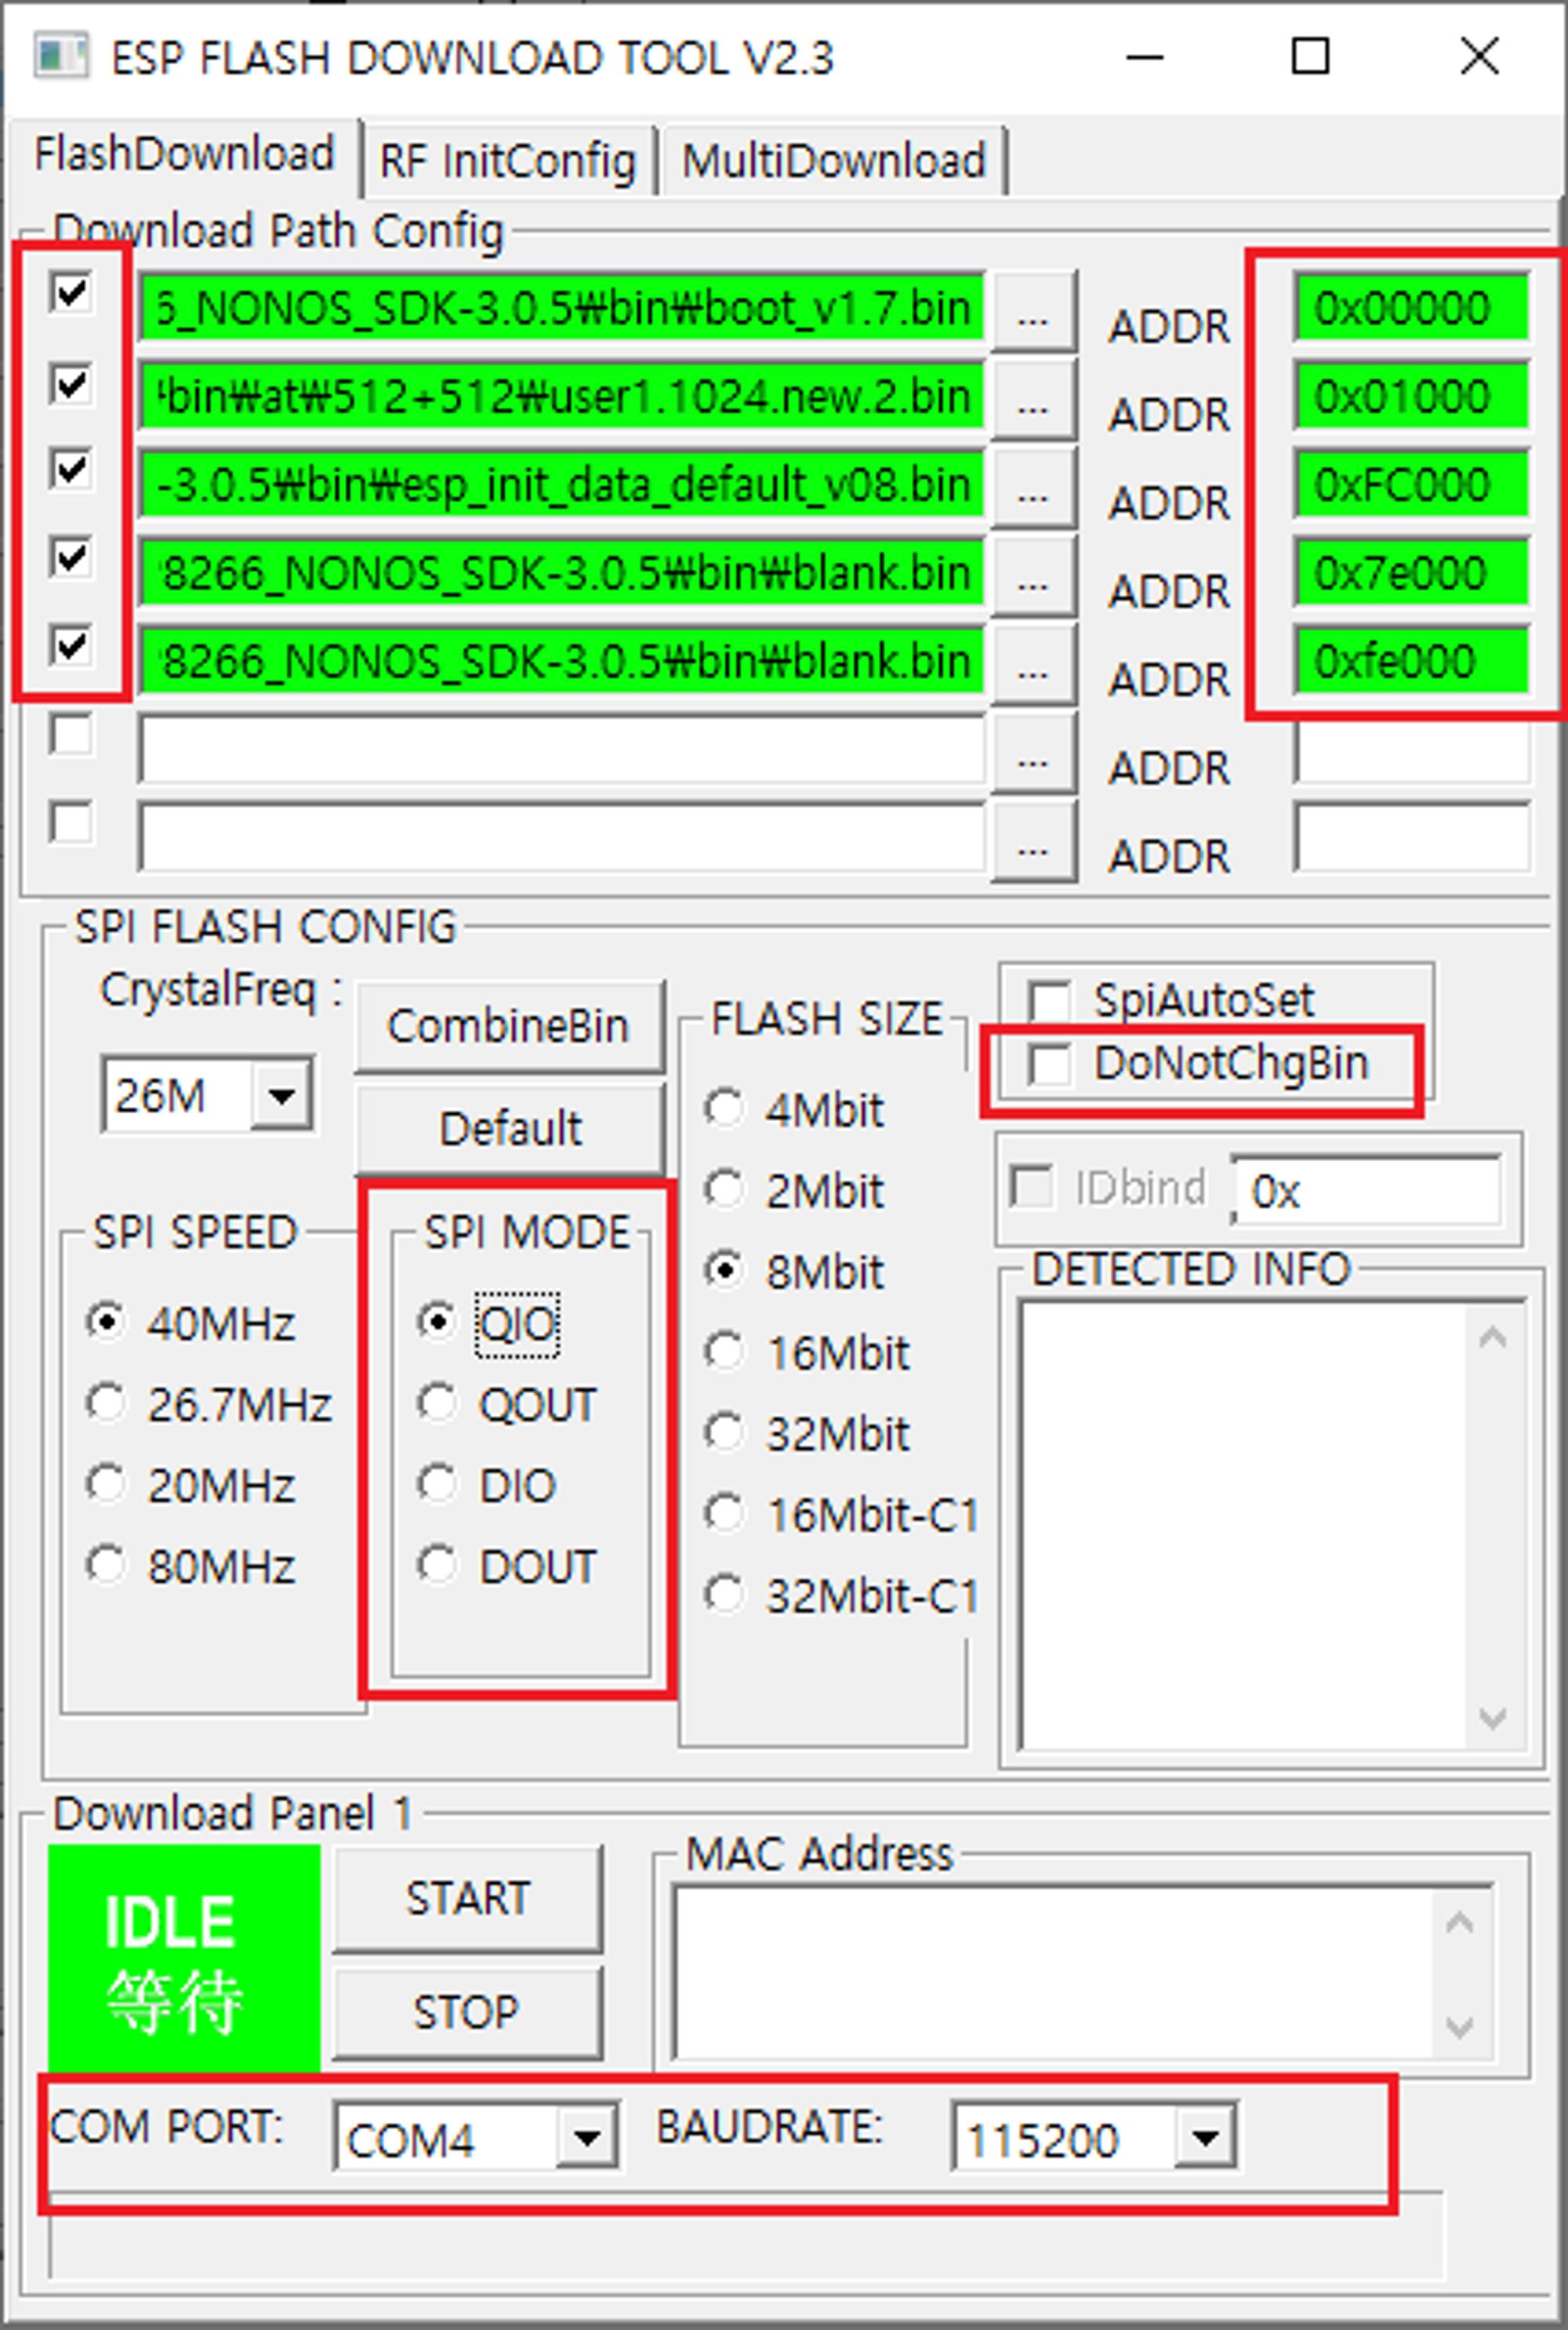Click browse button for esp_init_data_default path

tap(1032, 486)
